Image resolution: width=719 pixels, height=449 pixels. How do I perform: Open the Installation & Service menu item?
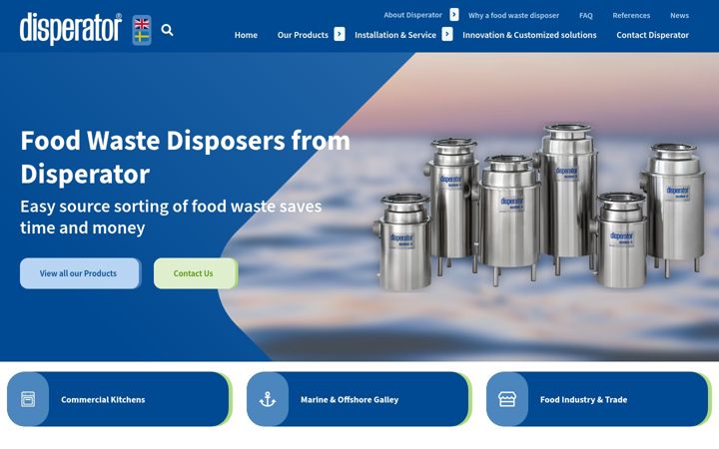pos(395,35)
